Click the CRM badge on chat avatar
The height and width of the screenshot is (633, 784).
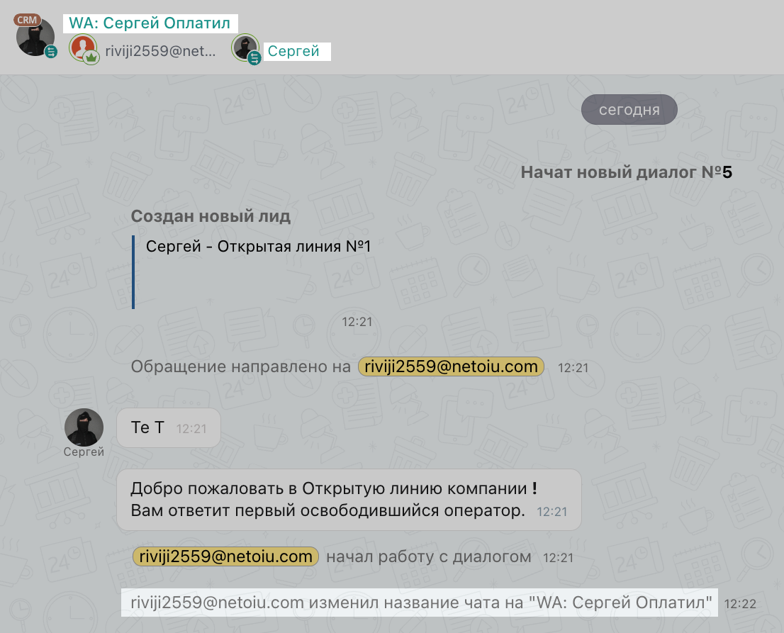(27, 20)
